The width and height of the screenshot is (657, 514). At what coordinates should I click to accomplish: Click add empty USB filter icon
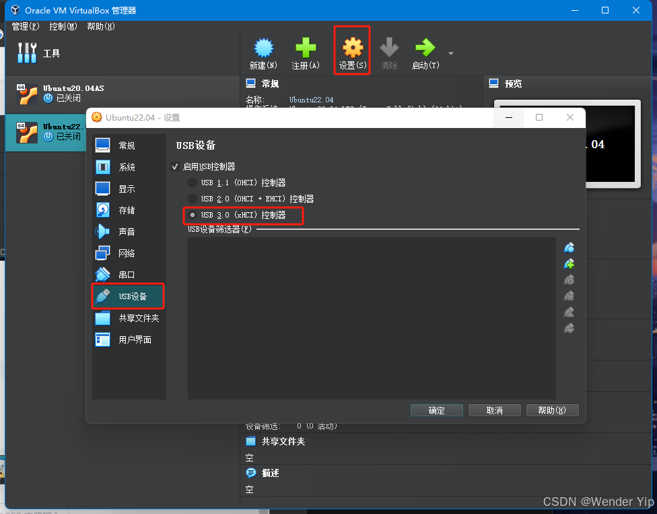569,248
